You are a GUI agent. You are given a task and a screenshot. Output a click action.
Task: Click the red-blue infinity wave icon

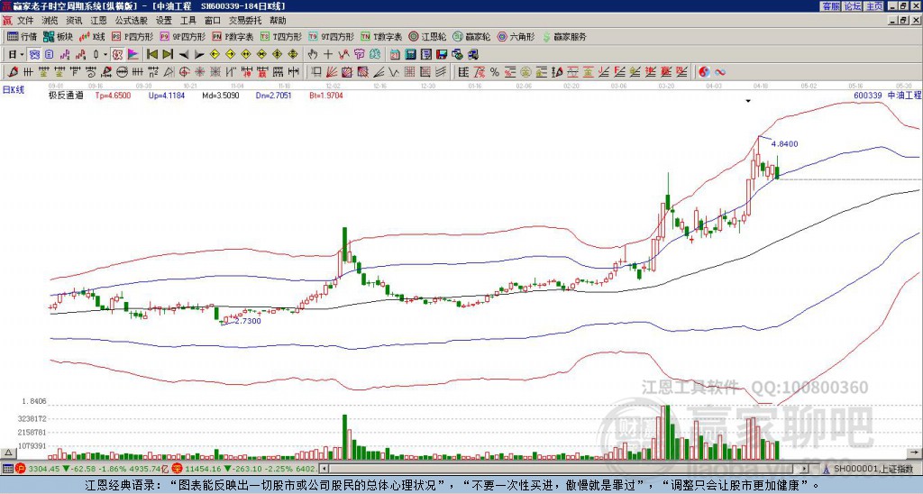click(x=720, y=72)
